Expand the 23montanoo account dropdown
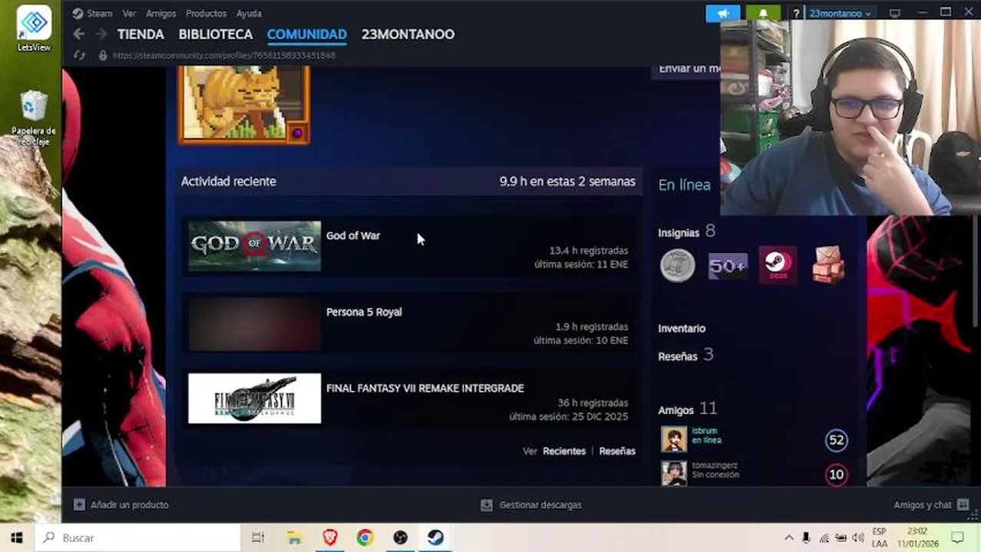981x552 pixels. click(841, 13)
